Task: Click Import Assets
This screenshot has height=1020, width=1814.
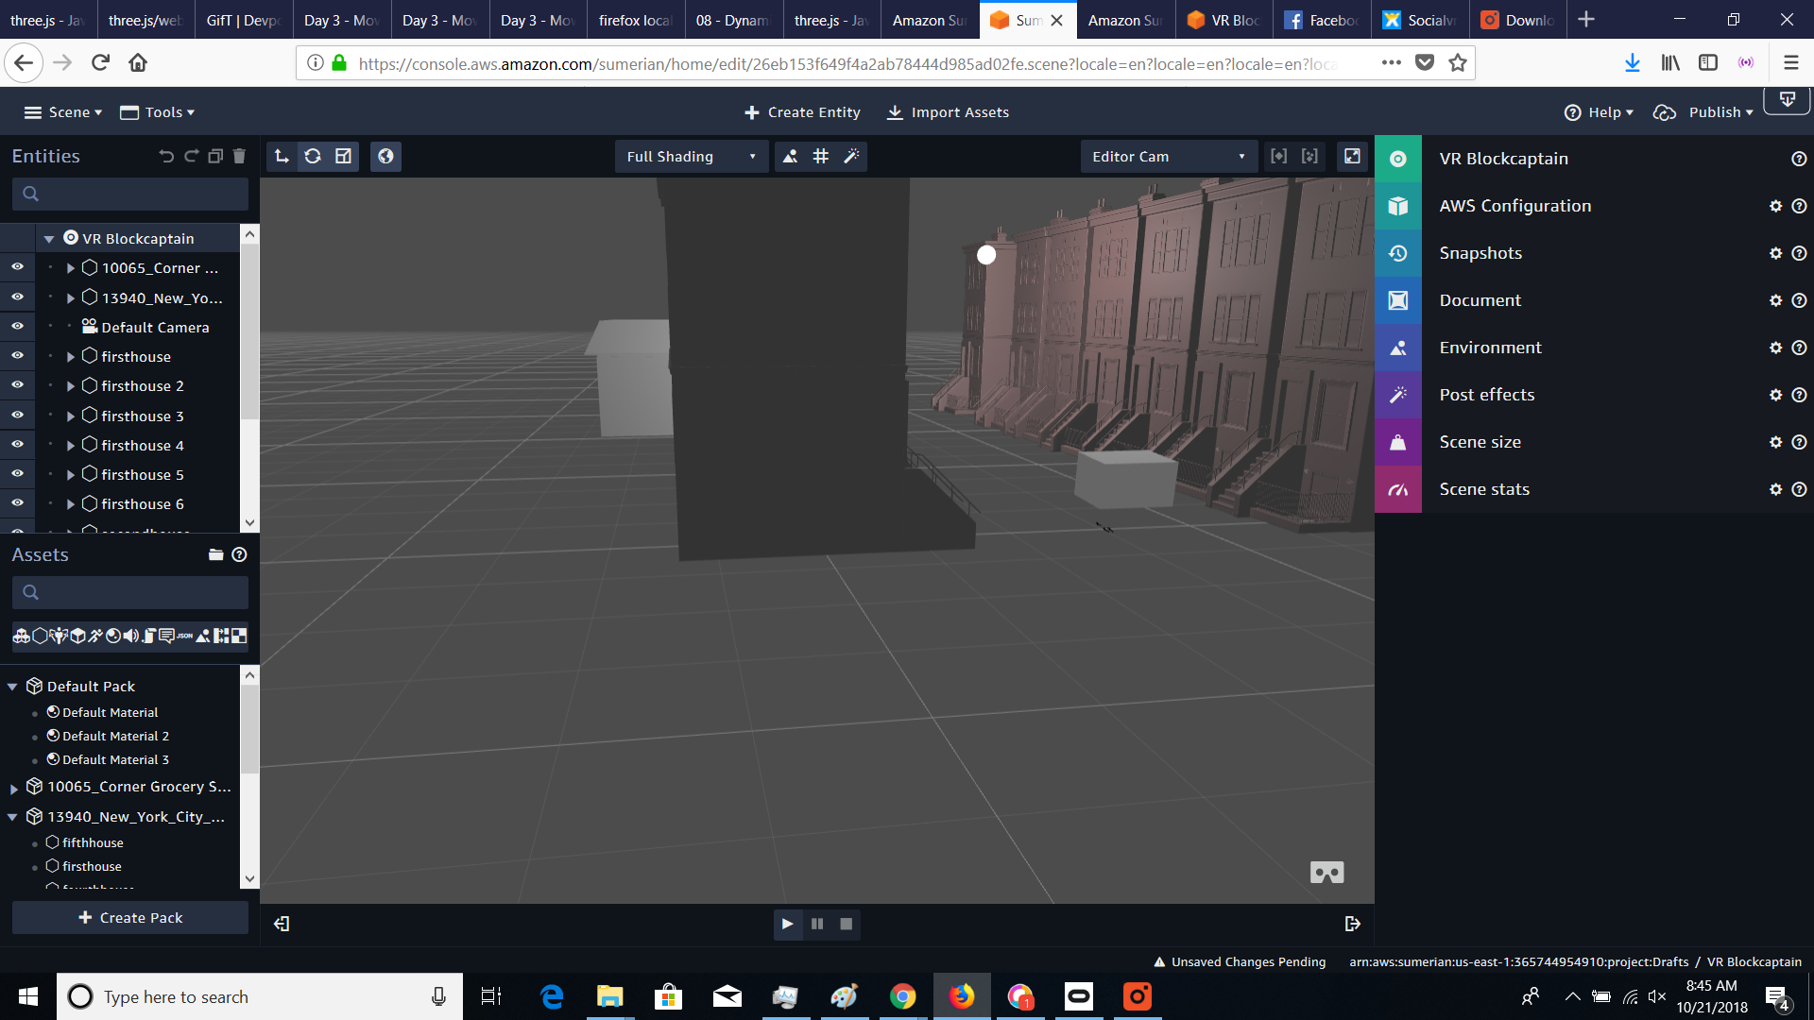Action: 949,112
